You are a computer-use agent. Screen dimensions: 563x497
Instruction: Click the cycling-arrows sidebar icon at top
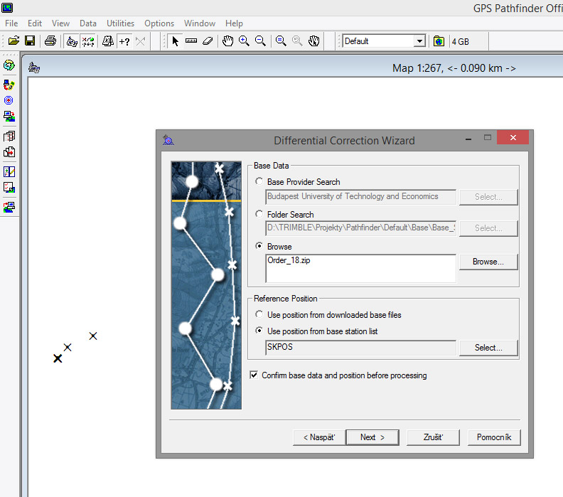tap(9, 65)
